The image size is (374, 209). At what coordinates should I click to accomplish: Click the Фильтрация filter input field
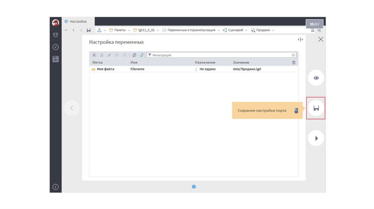click(x=221, y=55)
